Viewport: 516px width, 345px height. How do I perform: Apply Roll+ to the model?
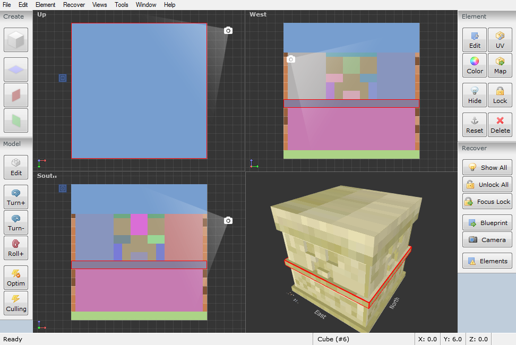(16, 248)
